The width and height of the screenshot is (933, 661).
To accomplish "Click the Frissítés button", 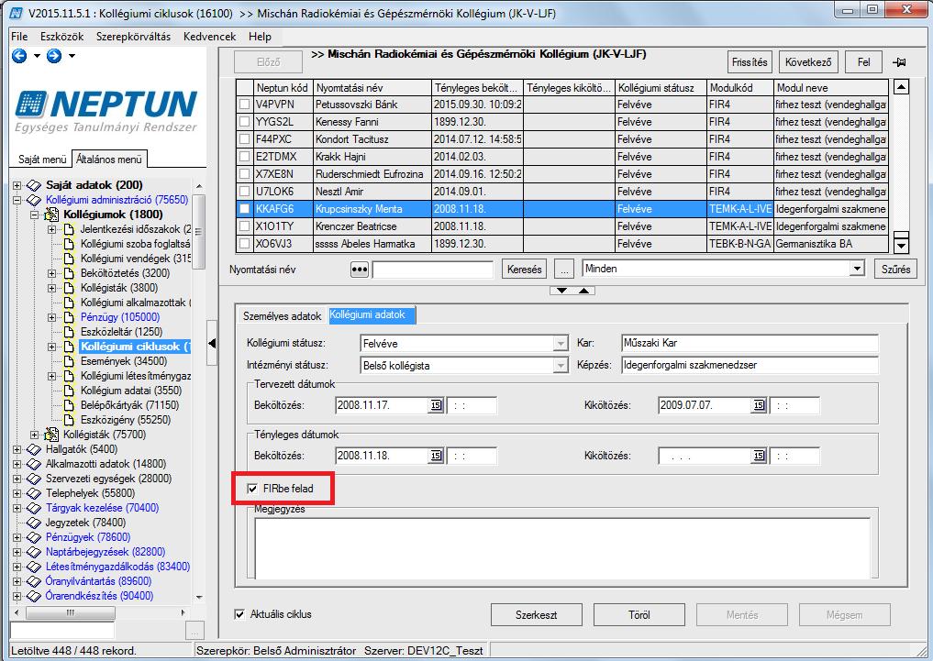I will 750,61.
